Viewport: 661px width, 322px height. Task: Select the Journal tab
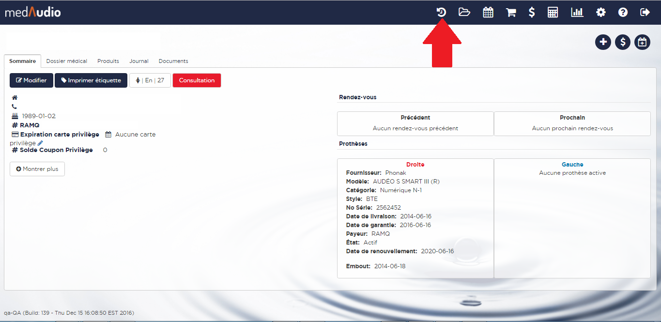click(x=139, y=61)
